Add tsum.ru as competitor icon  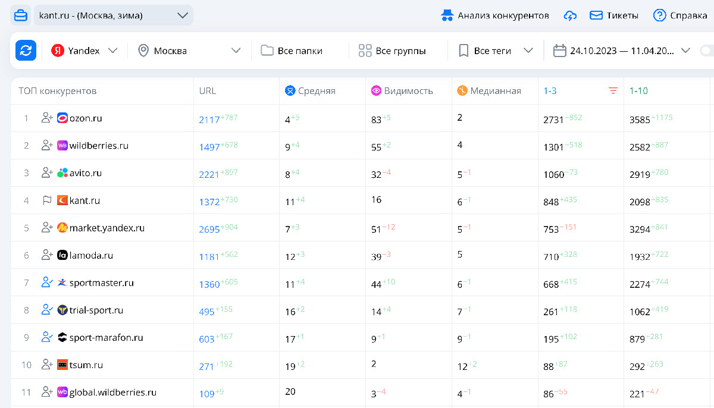[47, 365]
